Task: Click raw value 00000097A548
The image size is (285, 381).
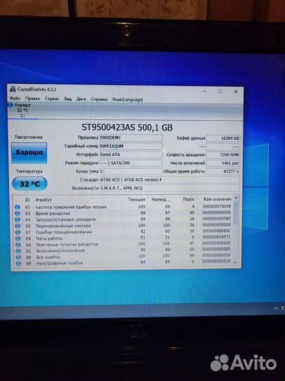Action: (217, 206)
